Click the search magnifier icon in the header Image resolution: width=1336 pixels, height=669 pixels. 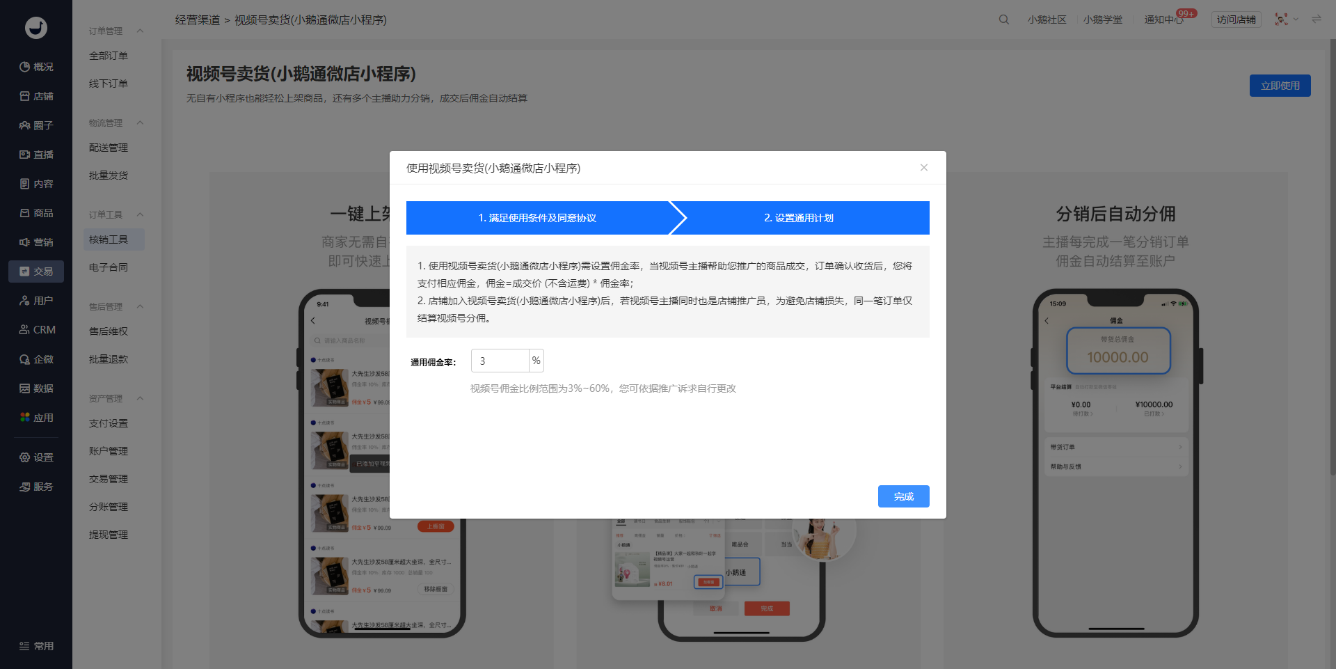point(1003,19)
